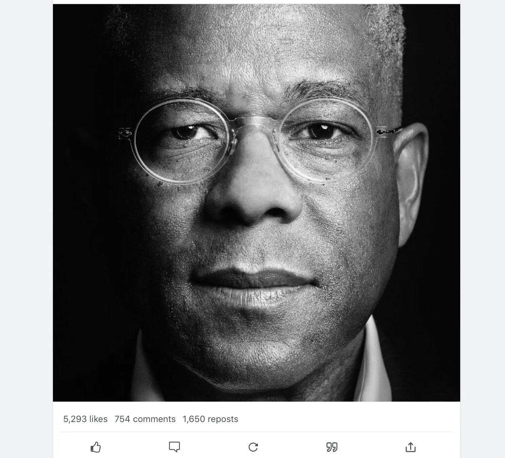The image size is (505, 458).
Task: Open the share options for this post
Action: click(411, 447)
